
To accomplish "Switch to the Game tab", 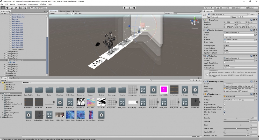I will (76, 11).
